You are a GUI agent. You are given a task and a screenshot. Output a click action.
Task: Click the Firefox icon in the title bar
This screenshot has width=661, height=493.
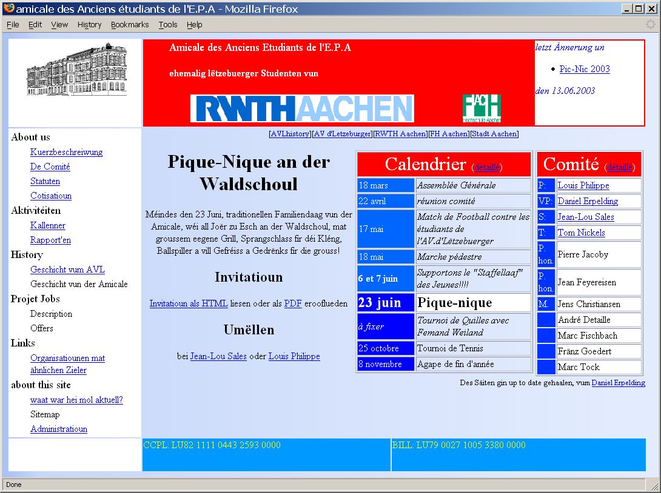point(8,8)
